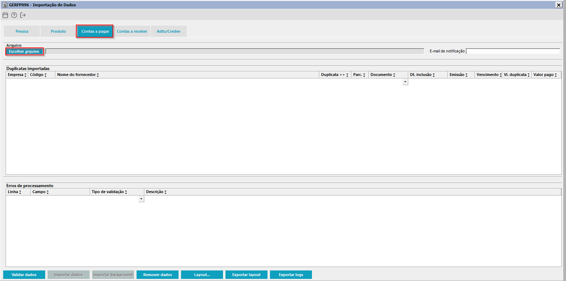The height and width of the screenshot is (281, 566).
Task: Open the dropdown arrow under Documento column
Action: click(x=405, y=82)
